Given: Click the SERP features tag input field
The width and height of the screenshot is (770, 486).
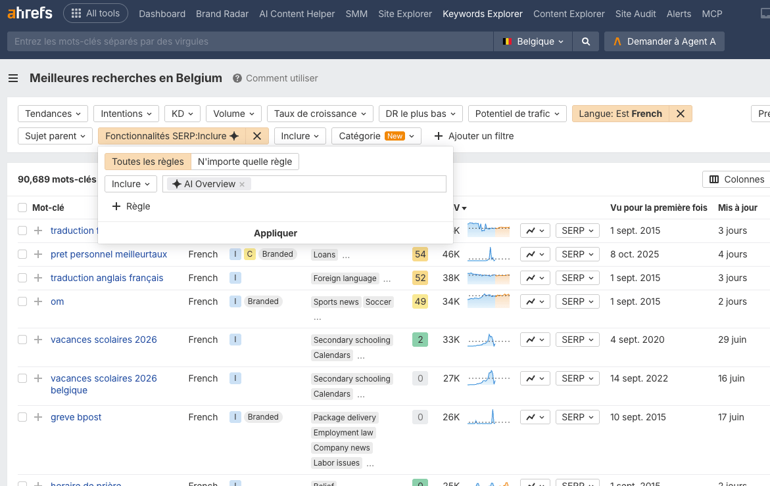Looking at the screenshot, I should point(304,185).
